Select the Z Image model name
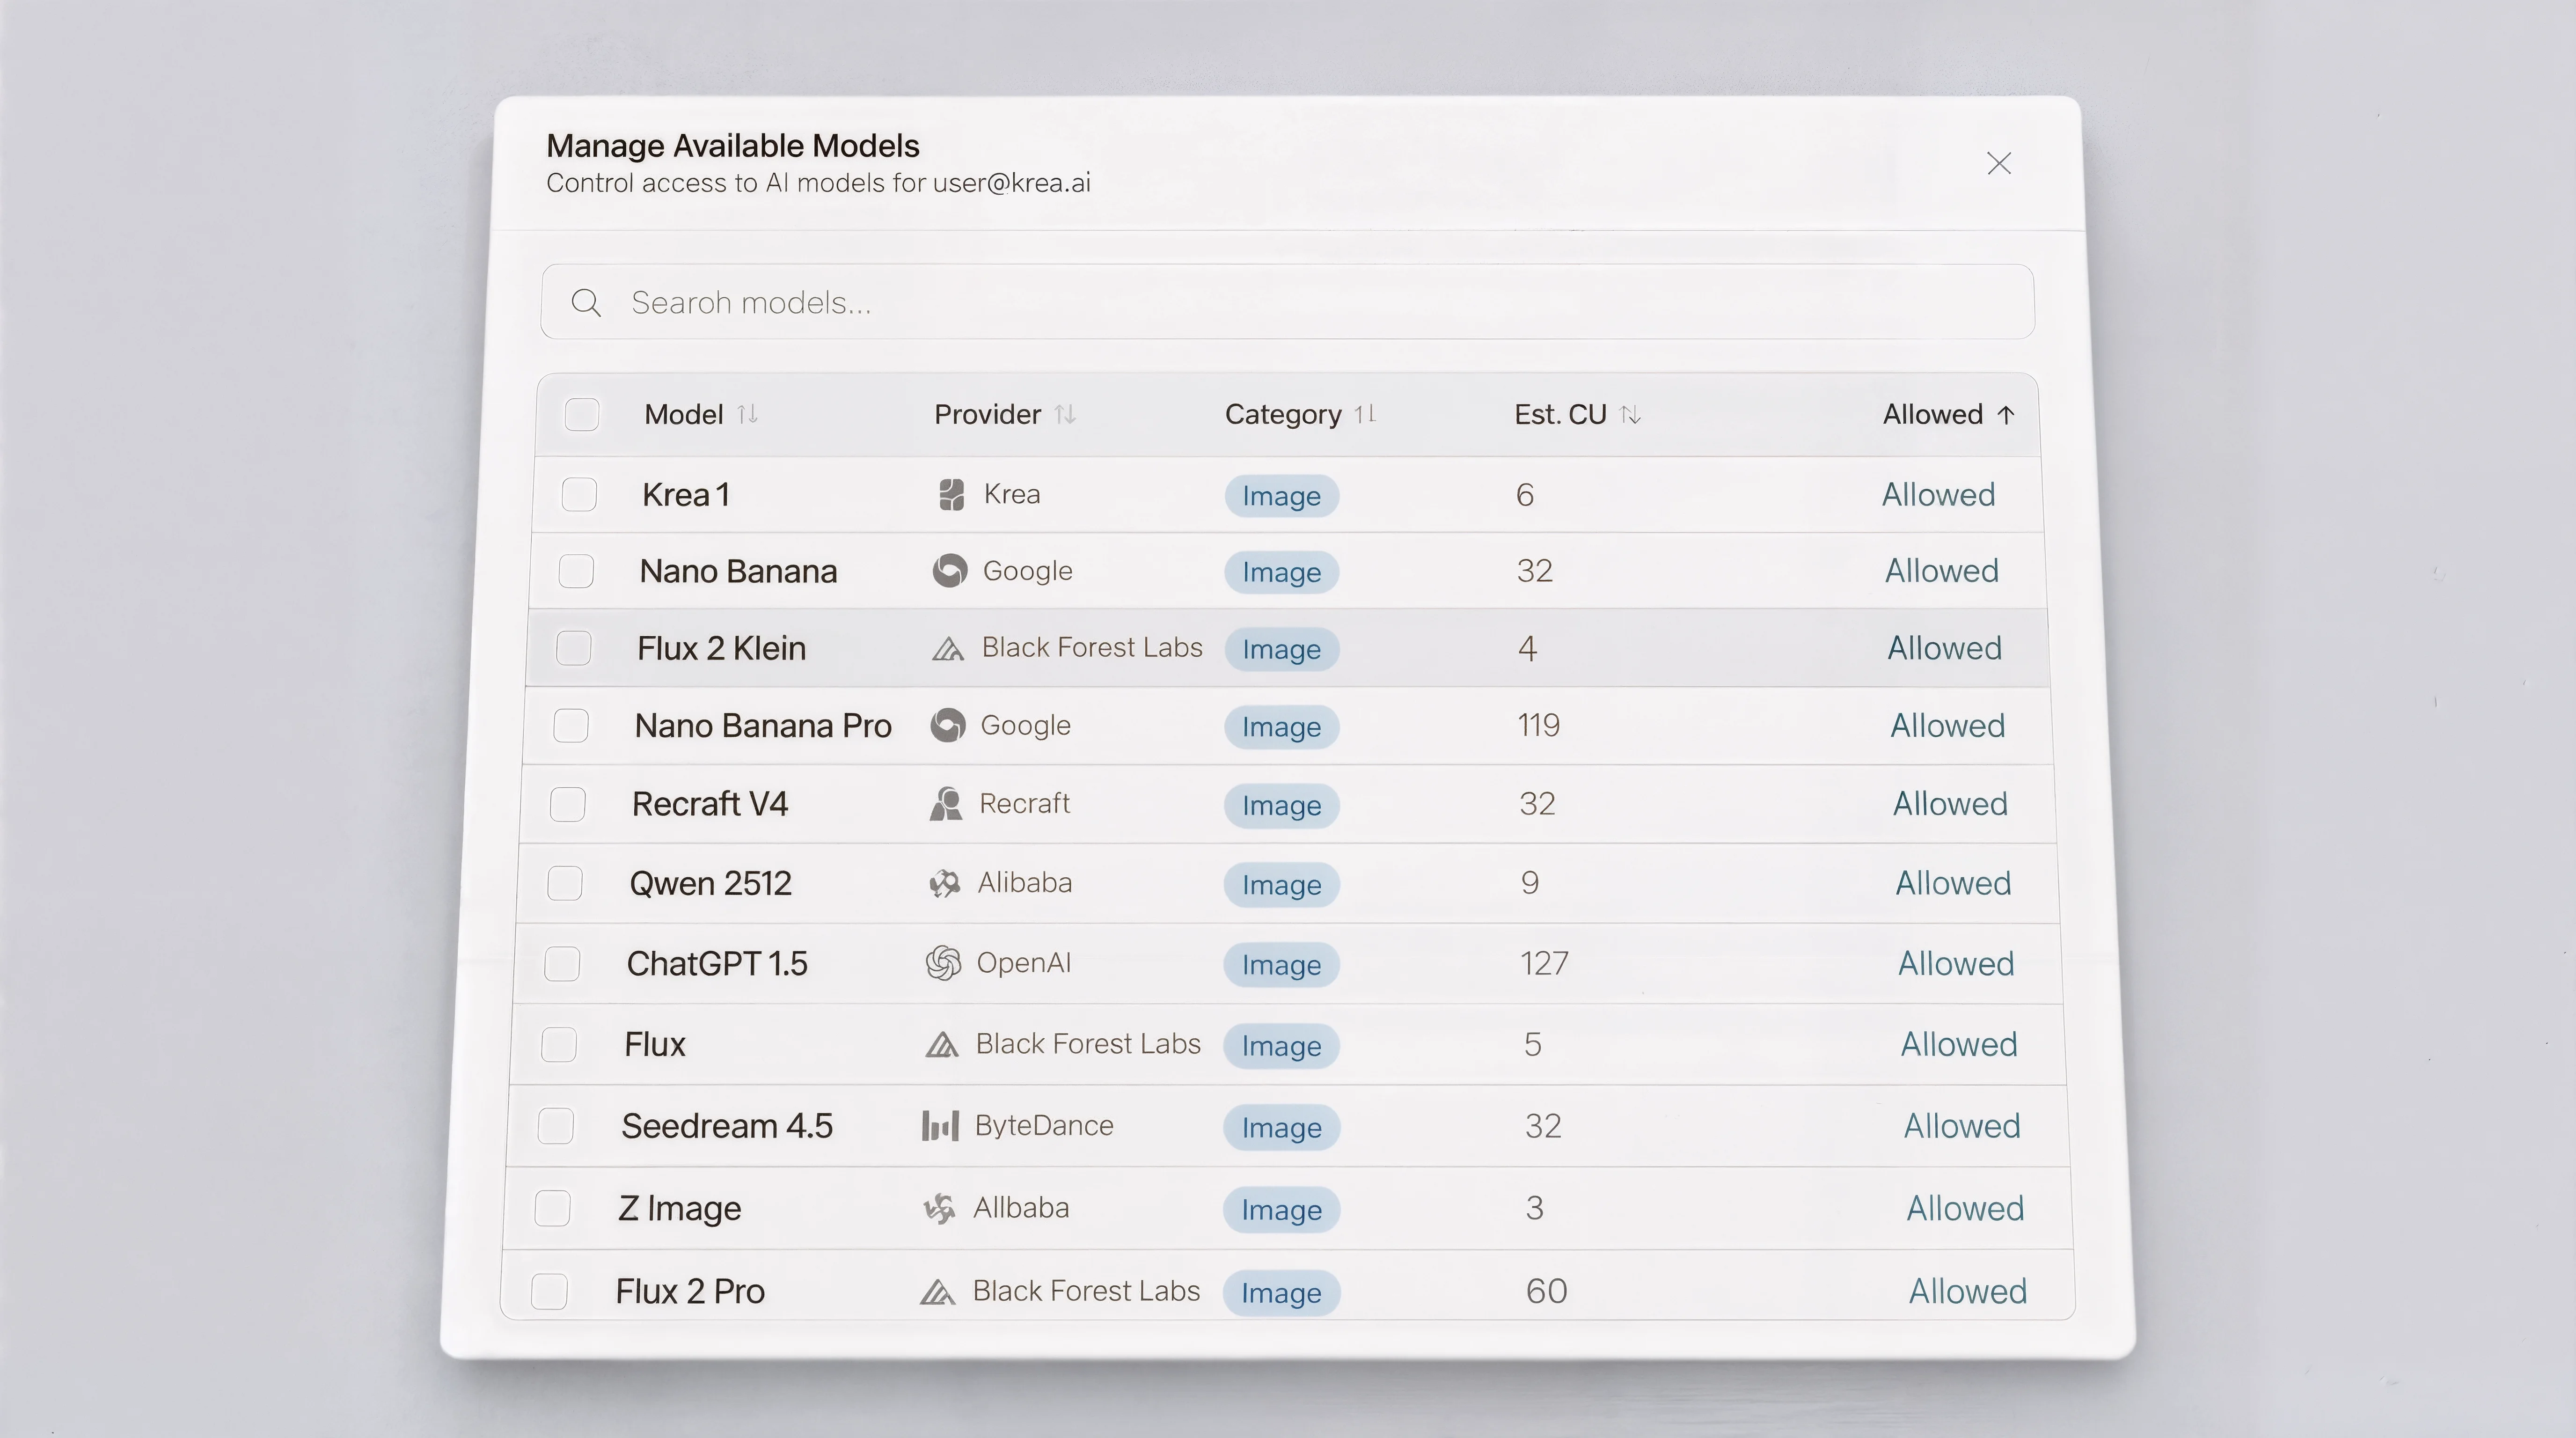 click(680, 1208)
